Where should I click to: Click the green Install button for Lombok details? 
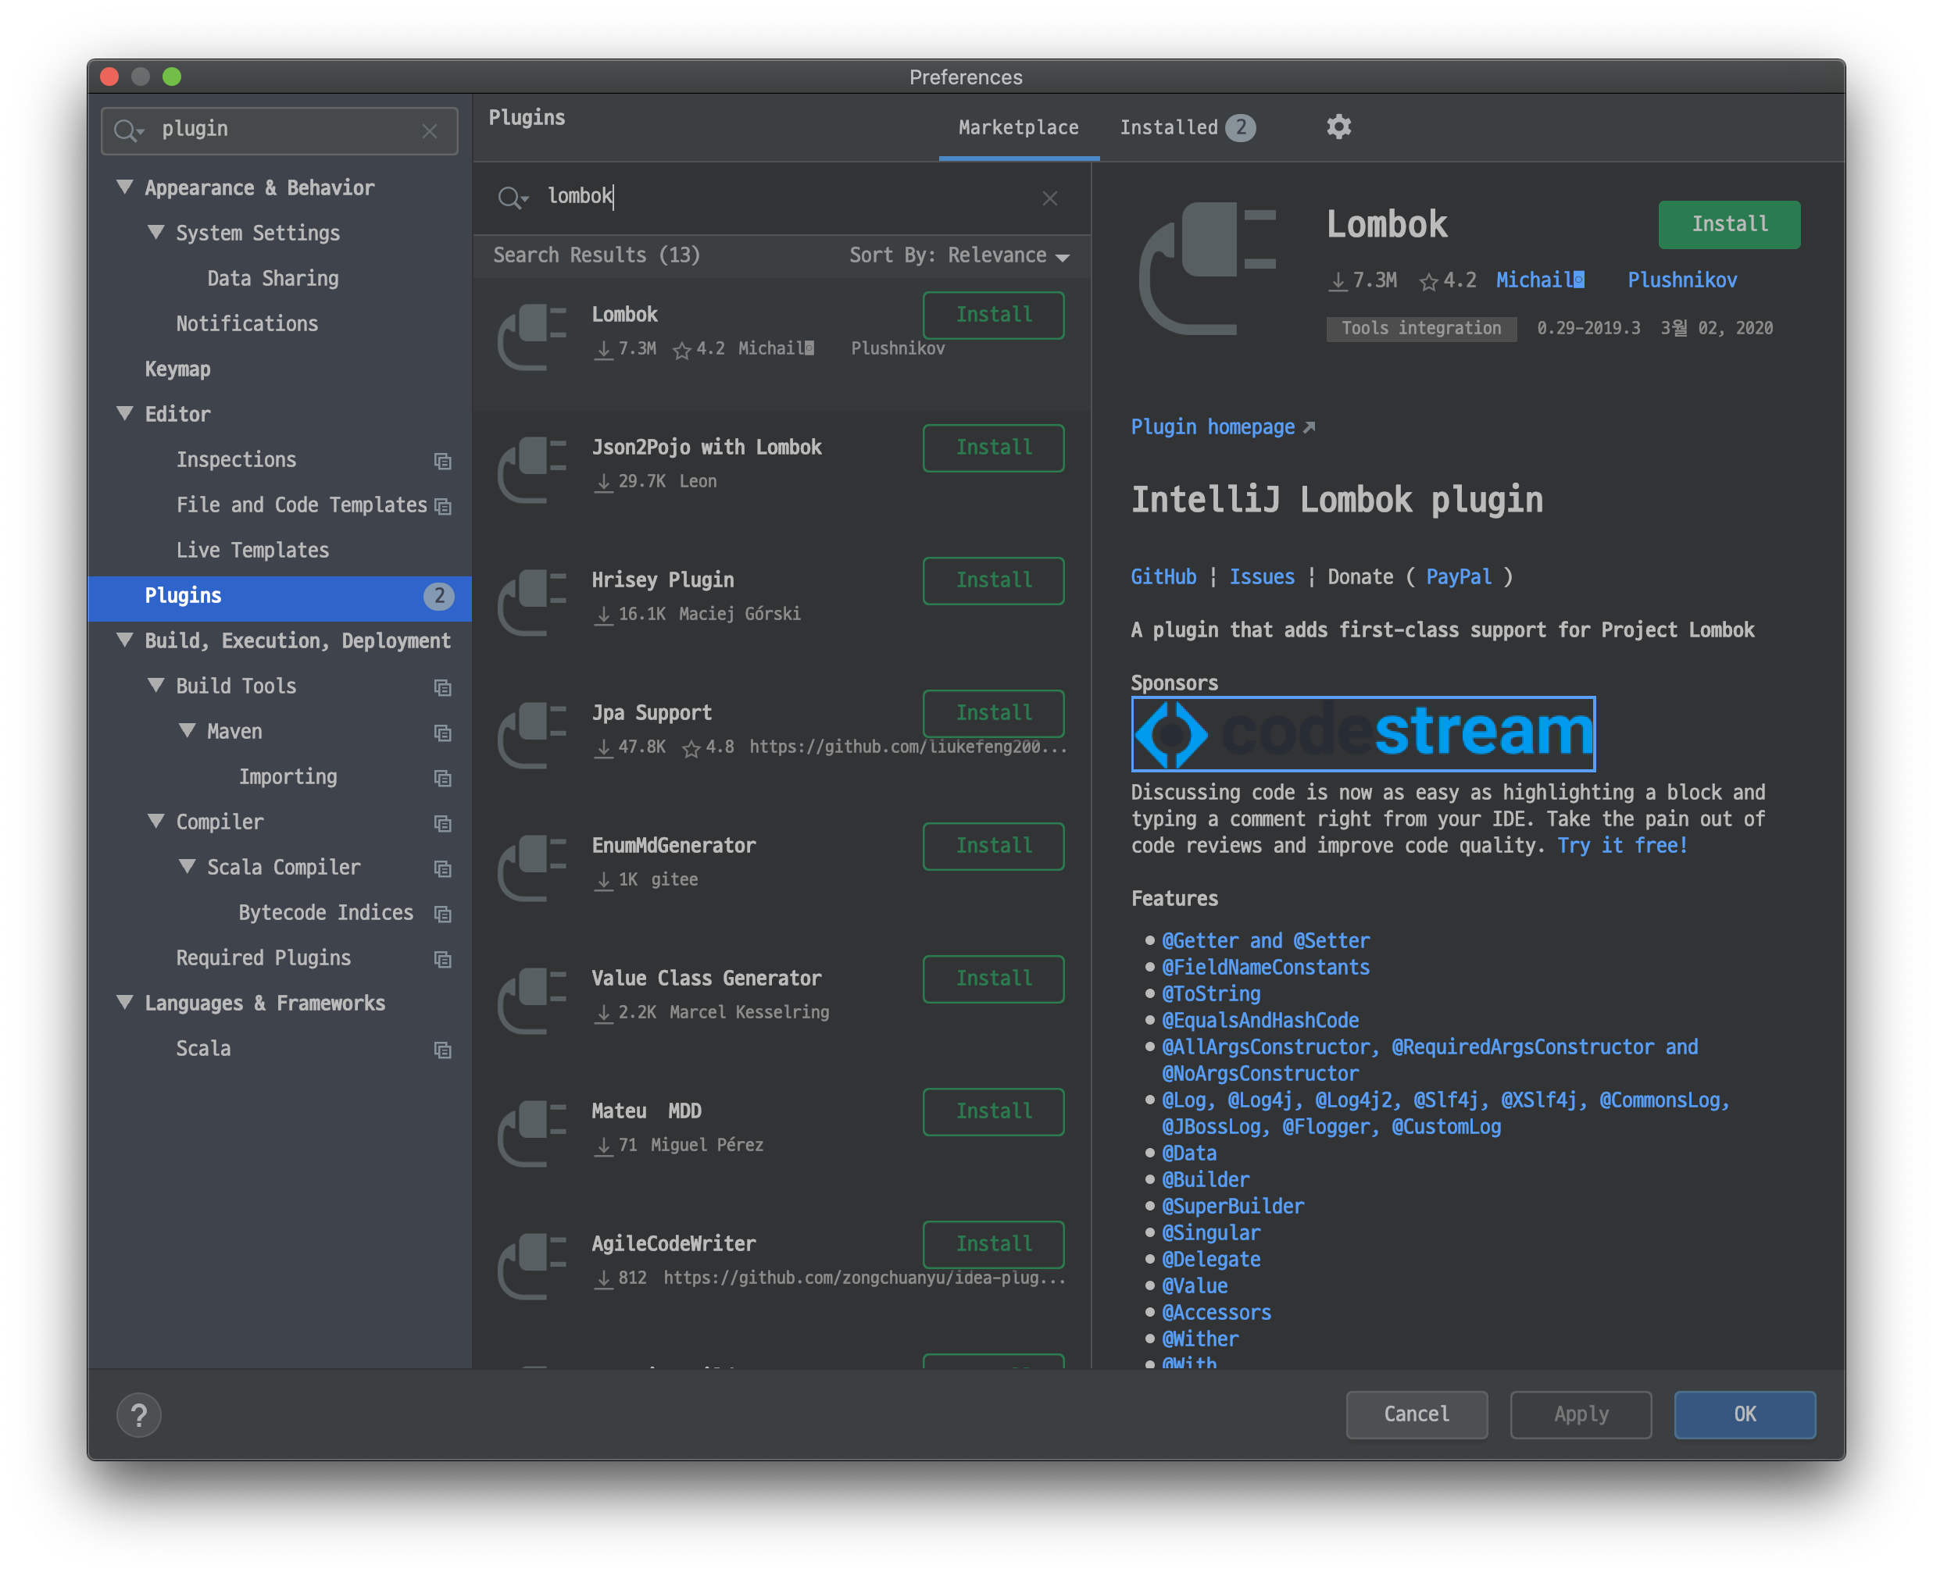(x=1728, y=224)
